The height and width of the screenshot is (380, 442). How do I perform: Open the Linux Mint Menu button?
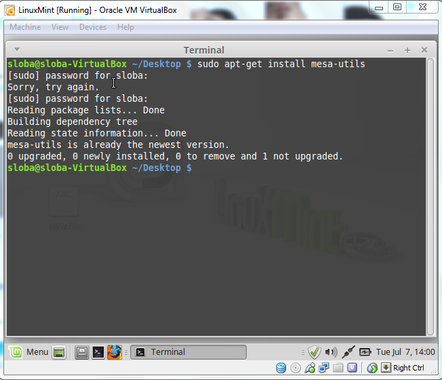28,352
